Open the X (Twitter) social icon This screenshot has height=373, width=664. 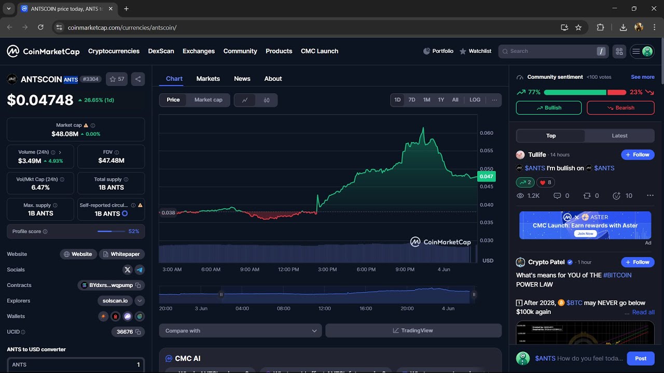[128, 270]
